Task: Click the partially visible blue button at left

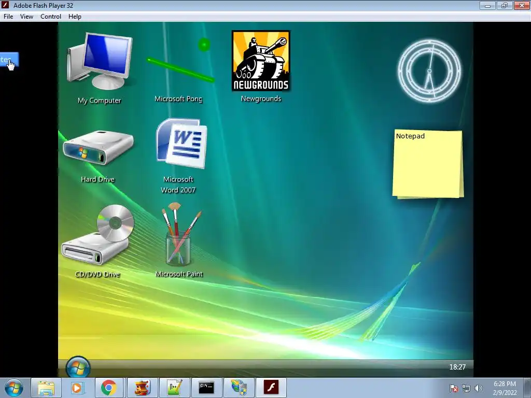Action: (9, 60)
